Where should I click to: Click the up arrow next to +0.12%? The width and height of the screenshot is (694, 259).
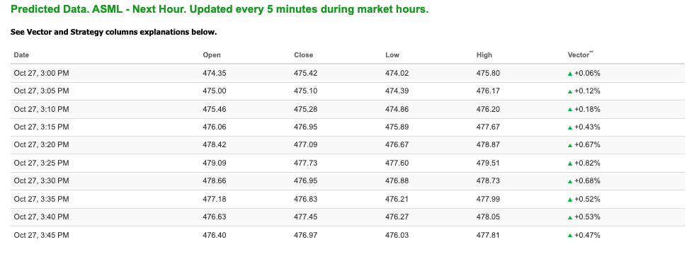pos(570,91)
